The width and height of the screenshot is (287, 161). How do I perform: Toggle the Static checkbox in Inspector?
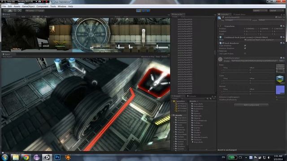[x=276, y=17]
